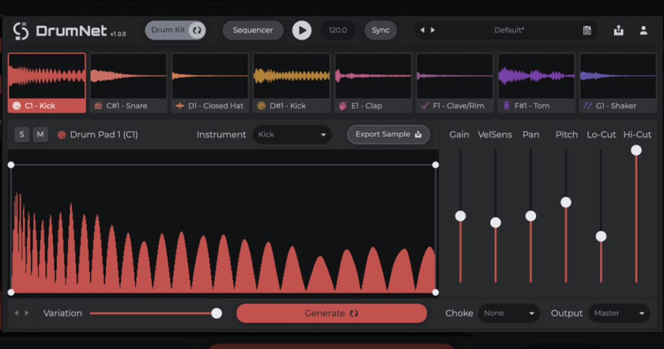Toggle the Sync button

click(380, 30)
